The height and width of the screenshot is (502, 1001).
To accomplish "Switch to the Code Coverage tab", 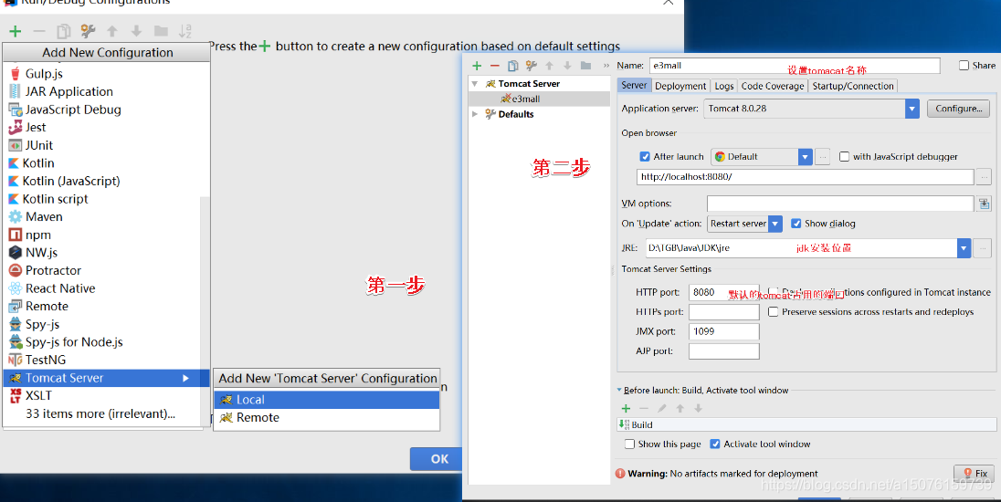I will [773, 86].
